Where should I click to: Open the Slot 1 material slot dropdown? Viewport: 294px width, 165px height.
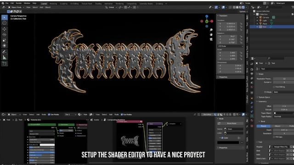tap(70, 115)
